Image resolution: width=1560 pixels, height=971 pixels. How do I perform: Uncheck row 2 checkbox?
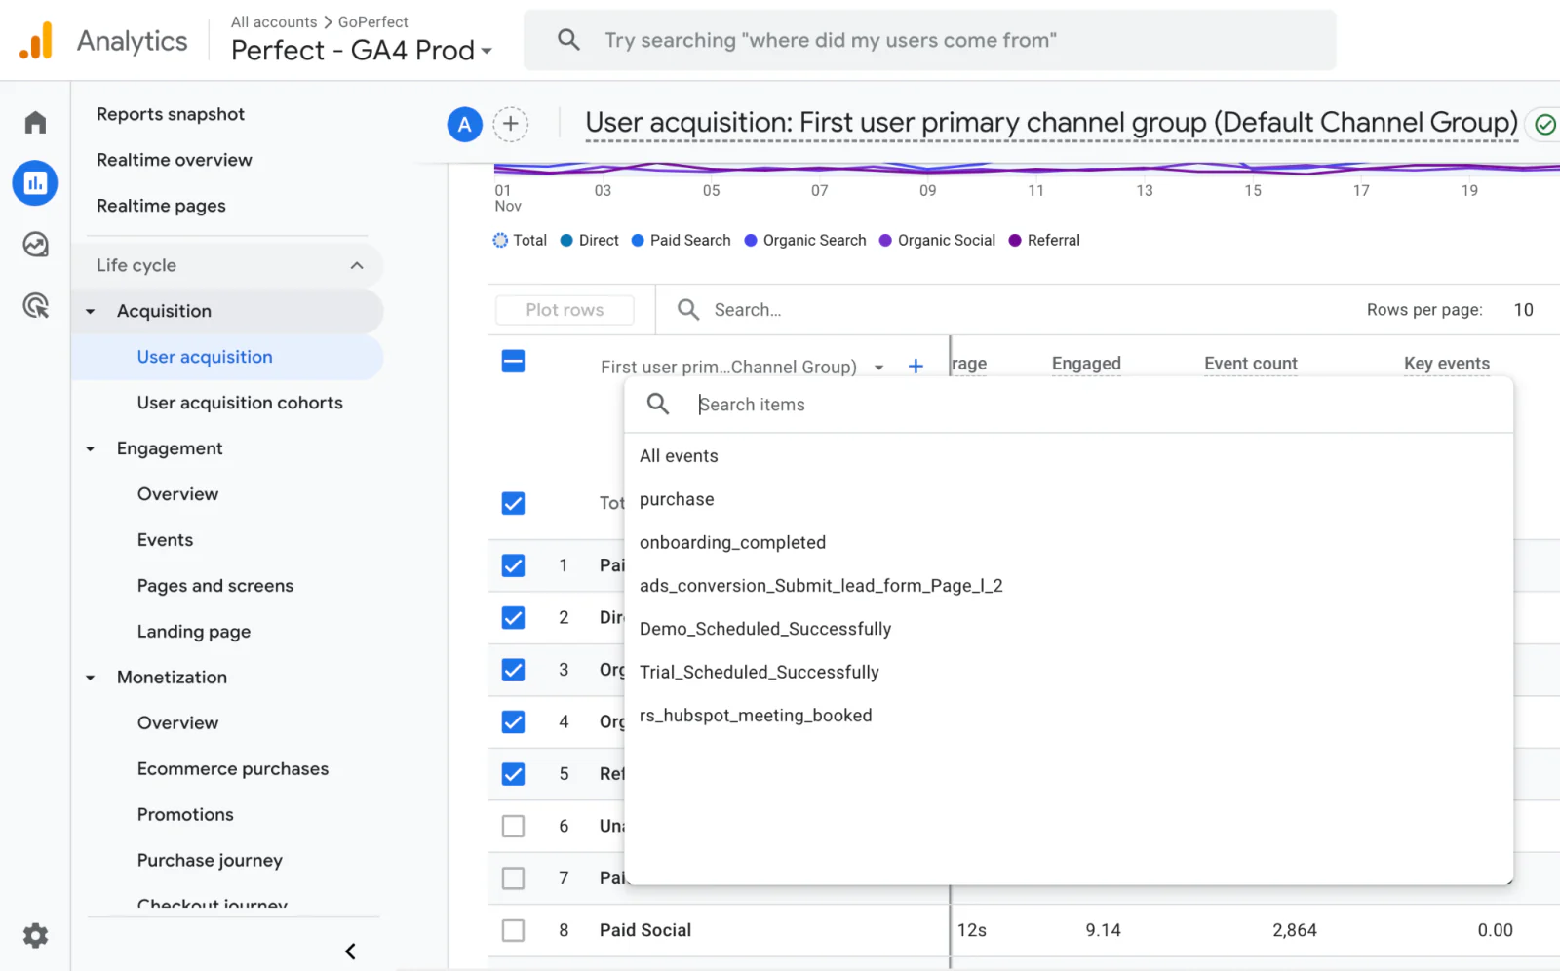click(513, 617)
